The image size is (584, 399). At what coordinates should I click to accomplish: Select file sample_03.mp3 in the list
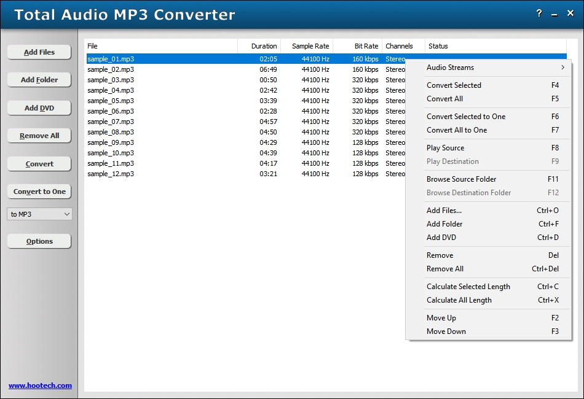[111, 80]
